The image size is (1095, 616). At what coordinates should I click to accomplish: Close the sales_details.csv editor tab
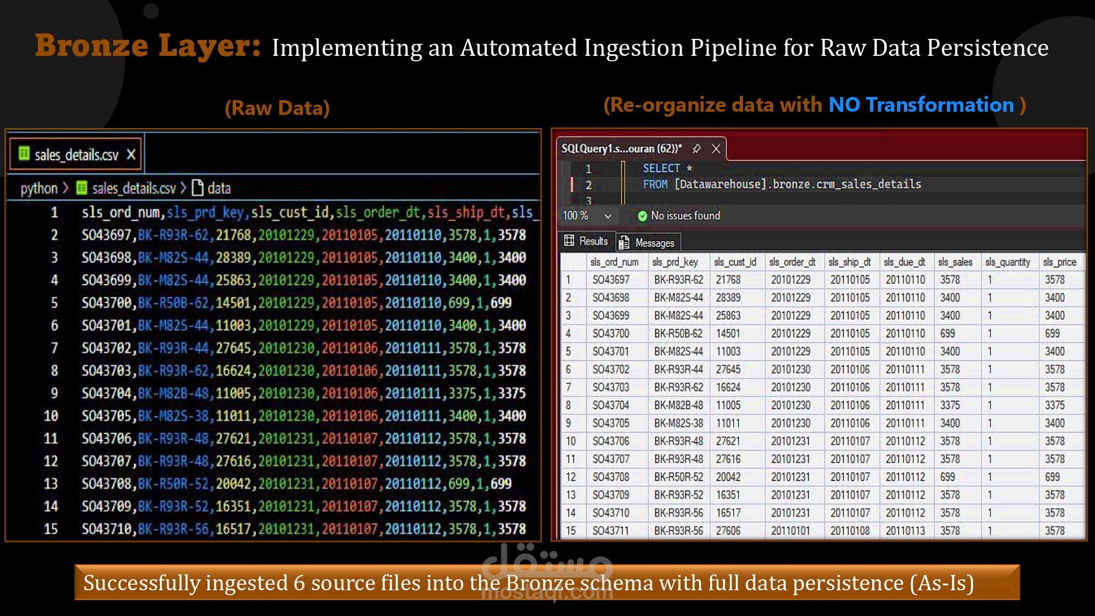tap(131, 154)
